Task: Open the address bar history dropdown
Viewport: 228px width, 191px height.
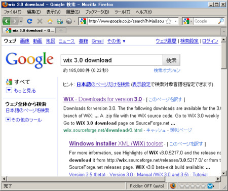Action: pyautogui.click(x=176, y=21)
